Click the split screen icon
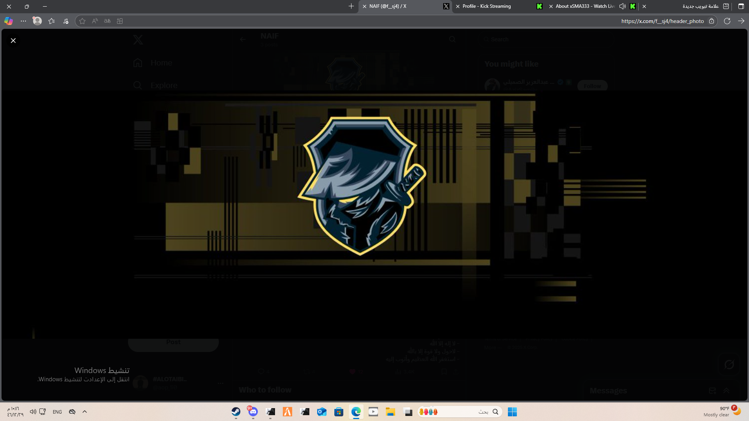Image resolution: width=749 pixels, height=421 pixels. coord(120,21)
